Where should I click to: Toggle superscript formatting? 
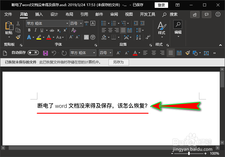pyautogui.click(x=65, y=30)
